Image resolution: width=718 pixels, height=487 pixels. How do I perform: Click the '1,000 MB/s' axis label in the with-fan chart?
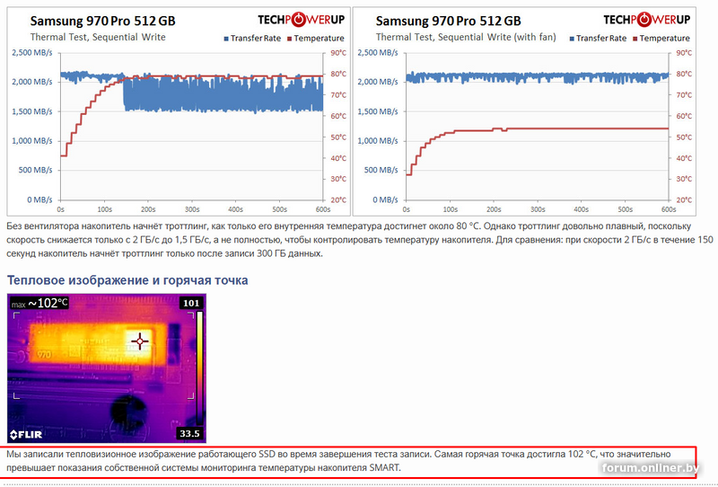click(378, 141)
